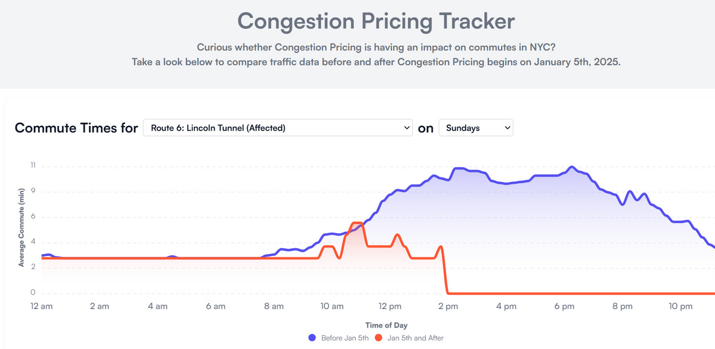Open the Route 6: Lincoln Tunnel dropdown
Viewport: 715px width, 349px height.
pyautogui.click(x=277, y=128)
